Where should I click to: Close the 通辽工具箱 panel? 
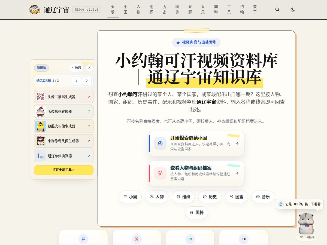click(x=89, y=68)
